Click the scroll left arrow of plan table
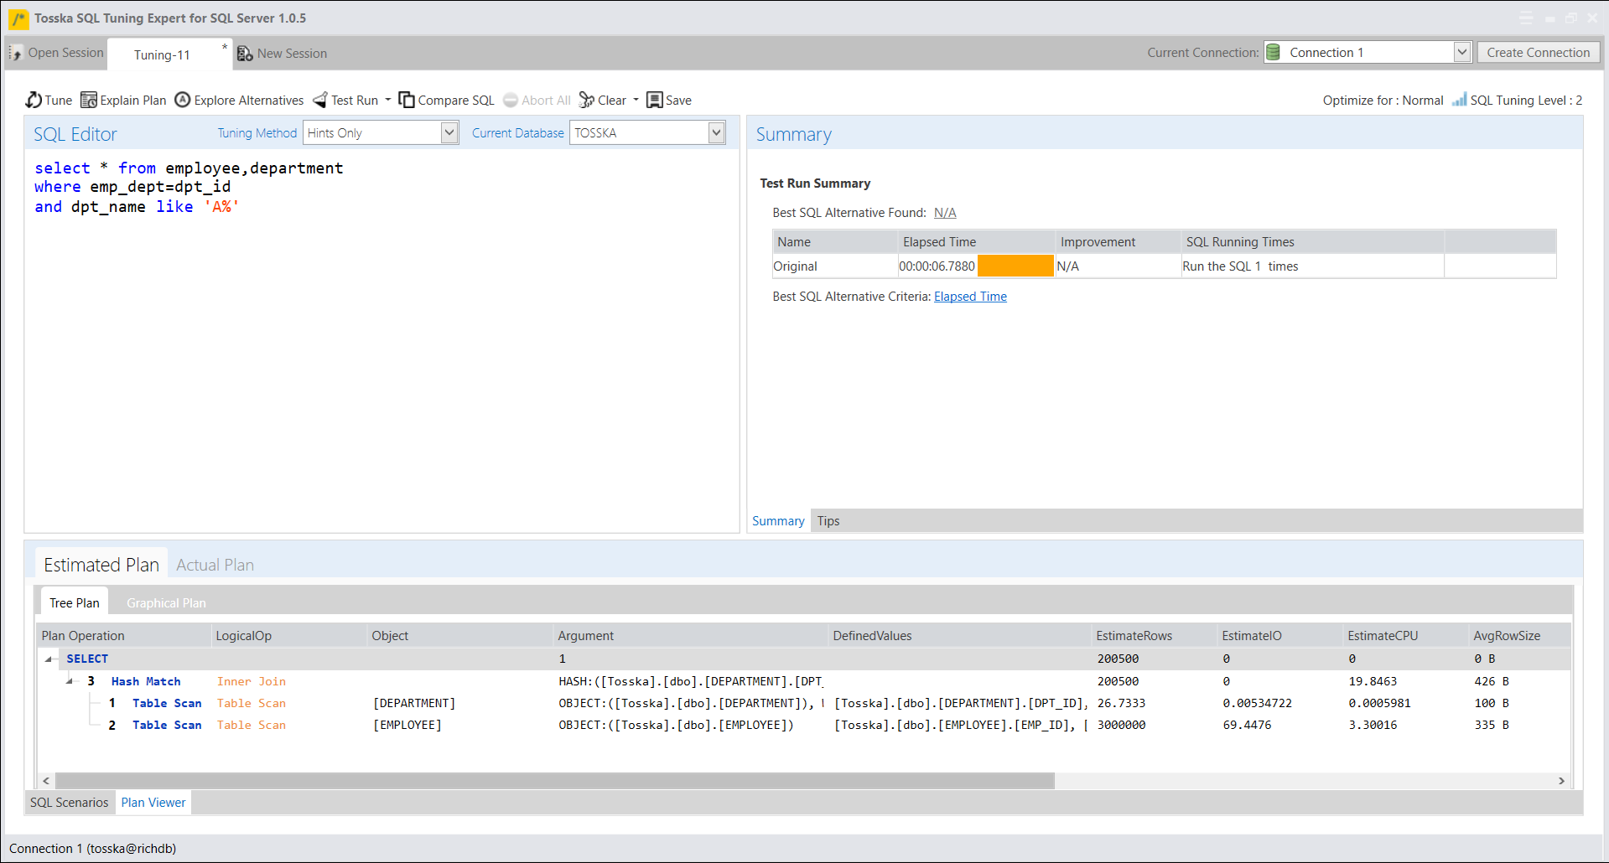 [46, 780]
